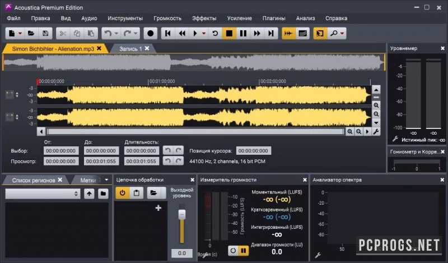Redo action in main toolbar
This screenshot has width=448, height=263.
pos(127,33)
